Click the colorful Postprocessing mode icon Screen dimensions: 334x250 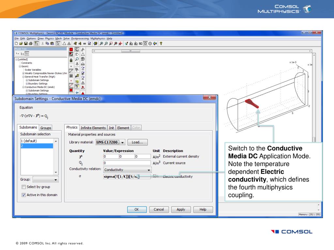155,44
